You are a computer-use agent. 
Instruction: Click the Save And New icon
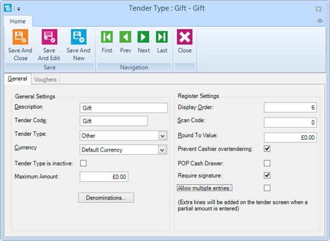point(78,37)
